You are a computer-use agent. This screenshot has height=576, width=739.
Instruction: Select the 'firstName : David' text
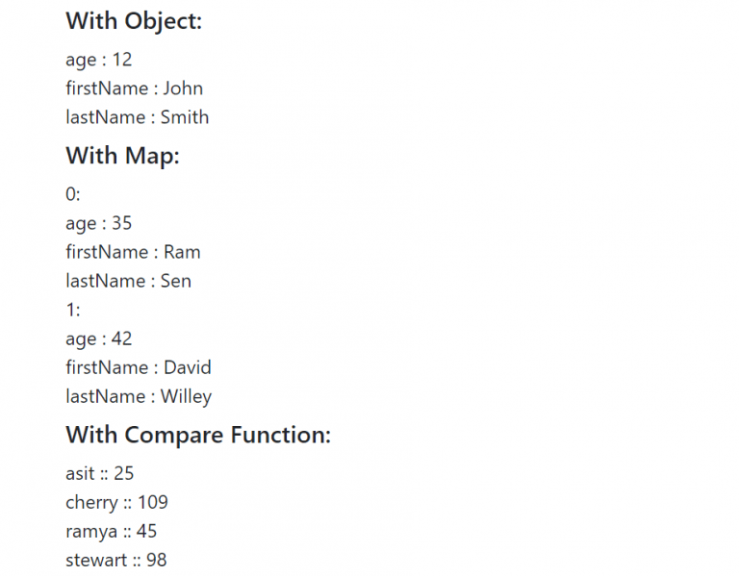[139, 367]
